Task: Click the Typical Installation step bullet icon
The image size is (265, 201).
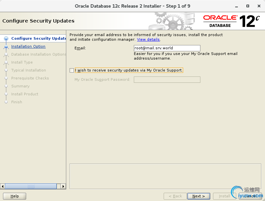Action: click(6, 70)
